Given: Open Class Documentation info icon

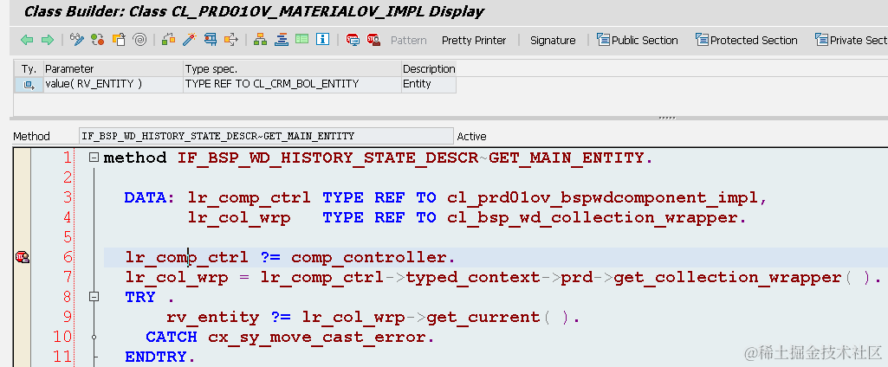Looking at the screenshot, I should (323, 40).
